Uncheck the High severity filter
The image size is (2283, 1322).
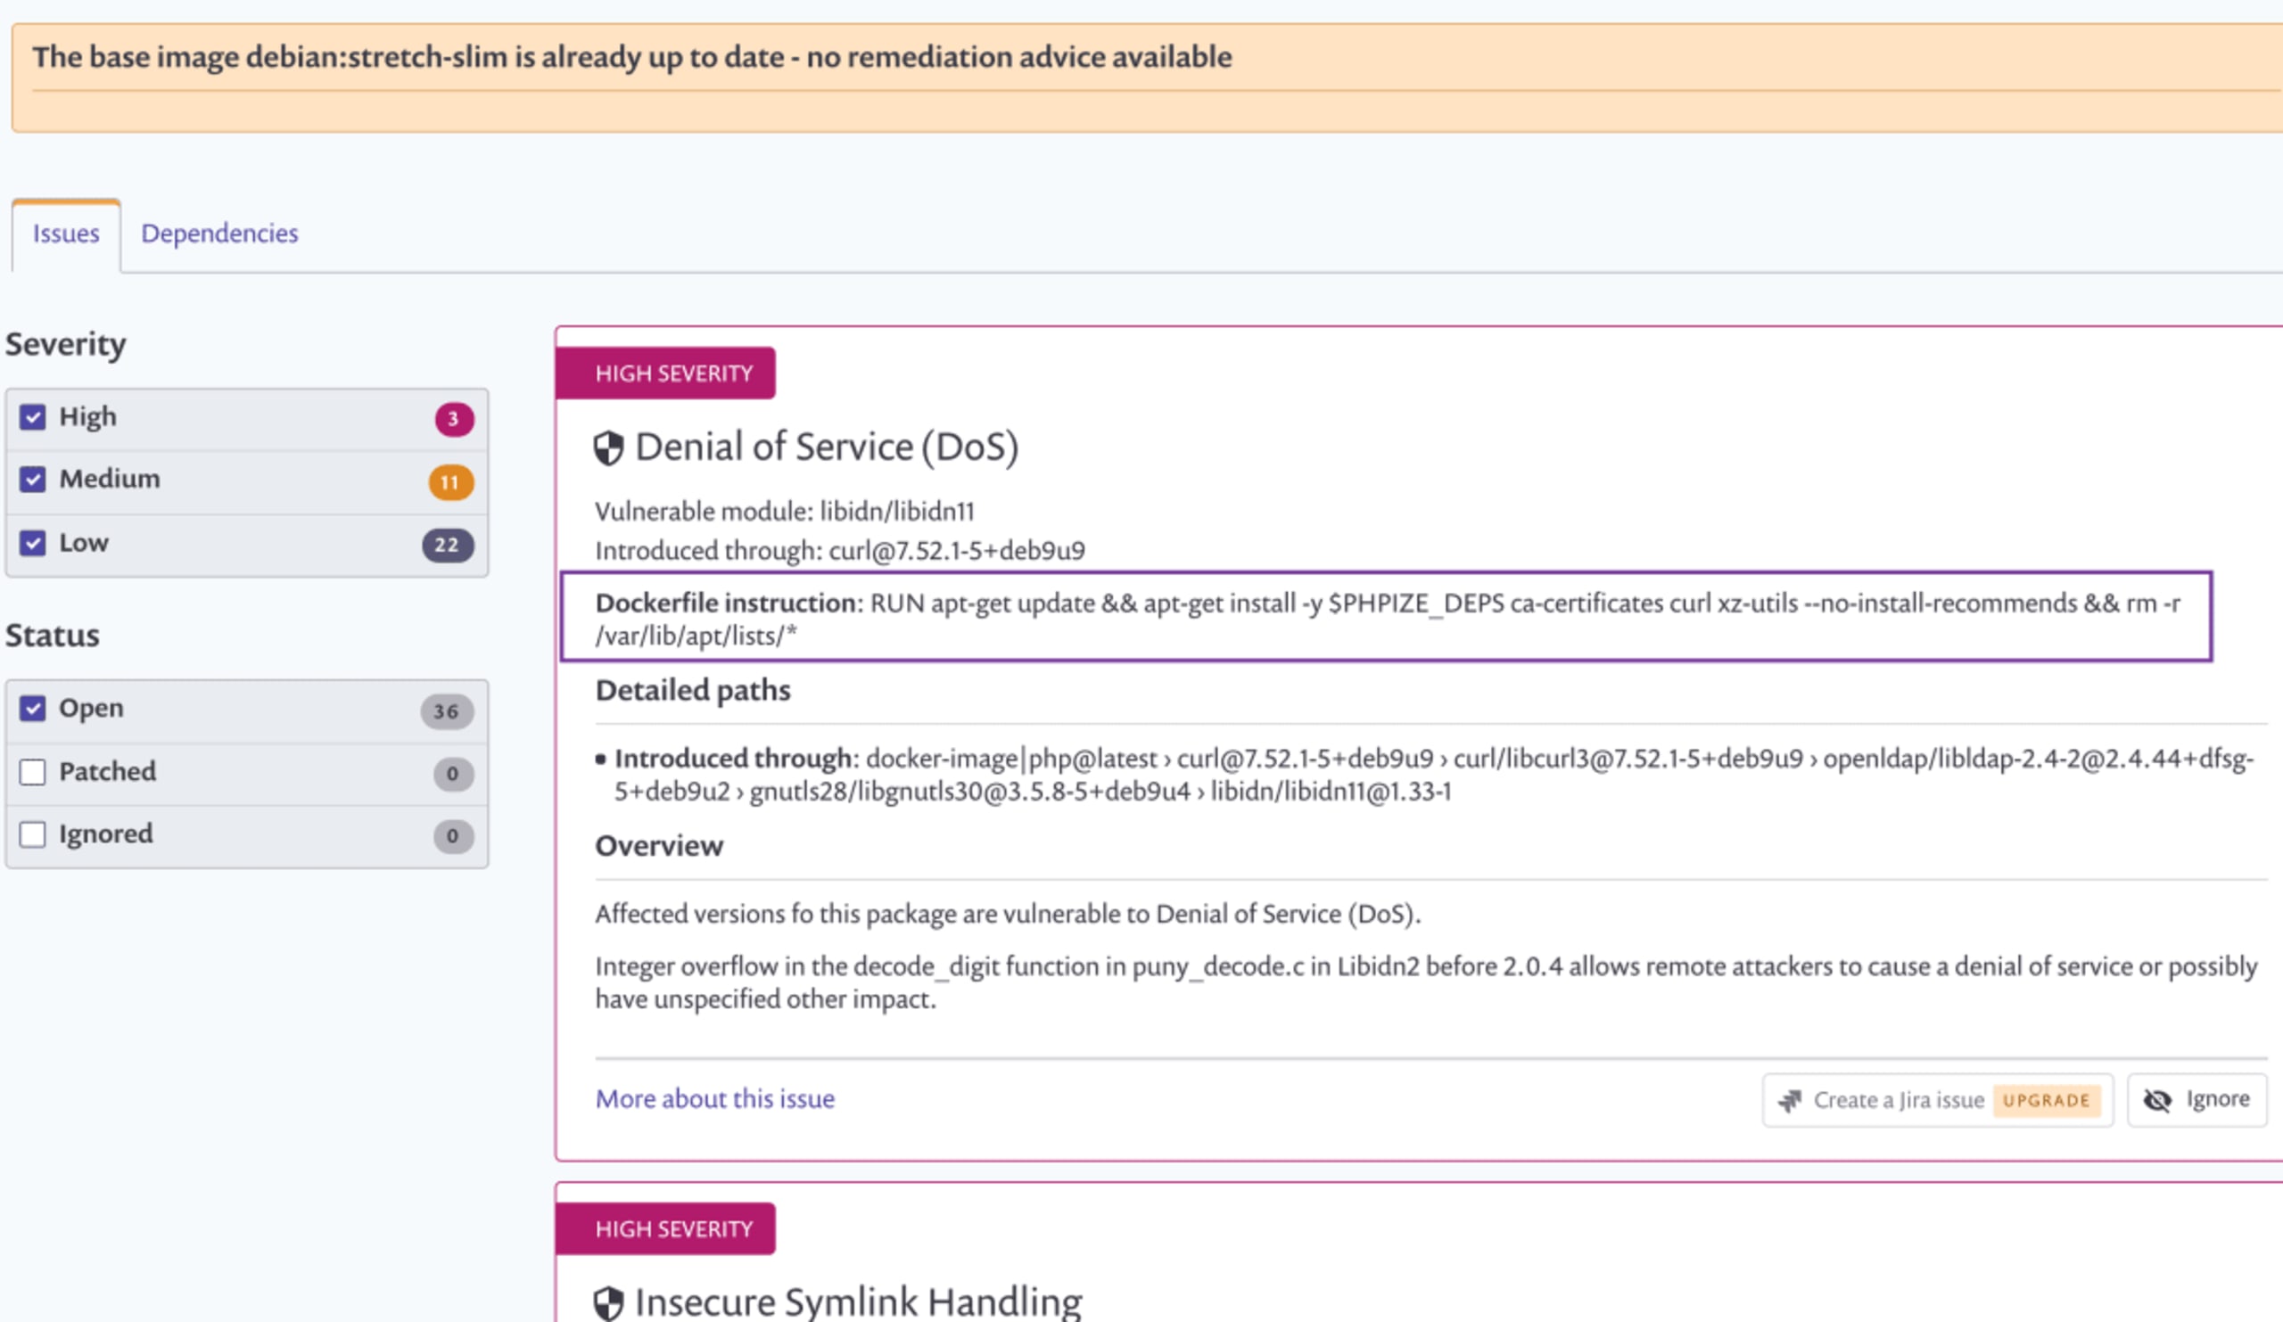pyautogui.click(x=33, y=417)
